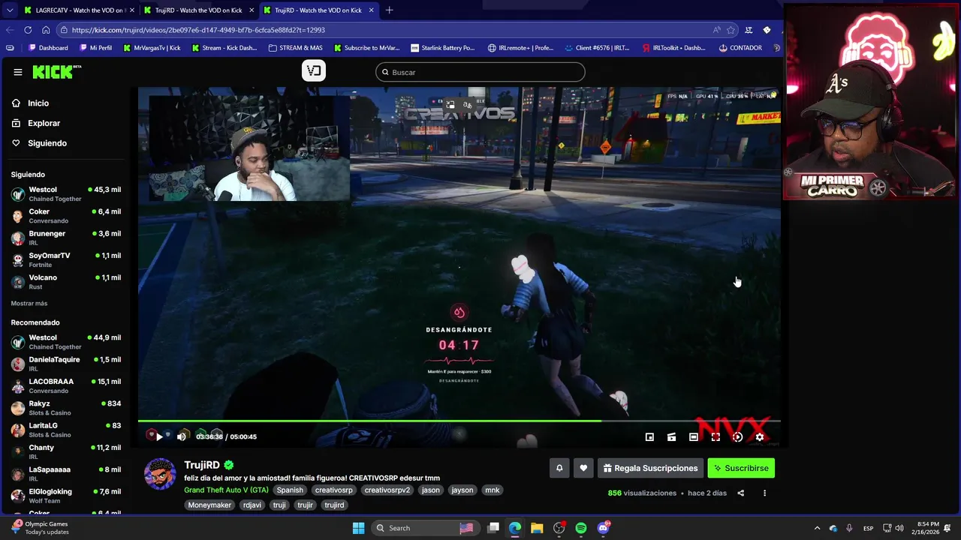
Task: Open the browser tab list dropdown
Action: point(9,10)
